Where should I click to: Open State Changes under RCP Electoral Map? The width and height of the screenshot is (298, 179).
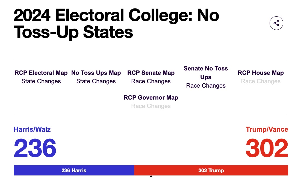tap(41, 81)
